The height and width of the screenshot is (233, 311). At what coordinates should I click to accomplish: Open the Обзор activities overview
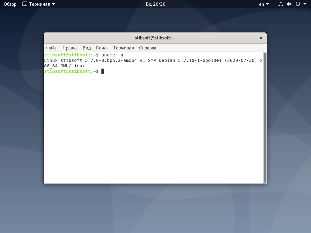click(x=10, y=4)
